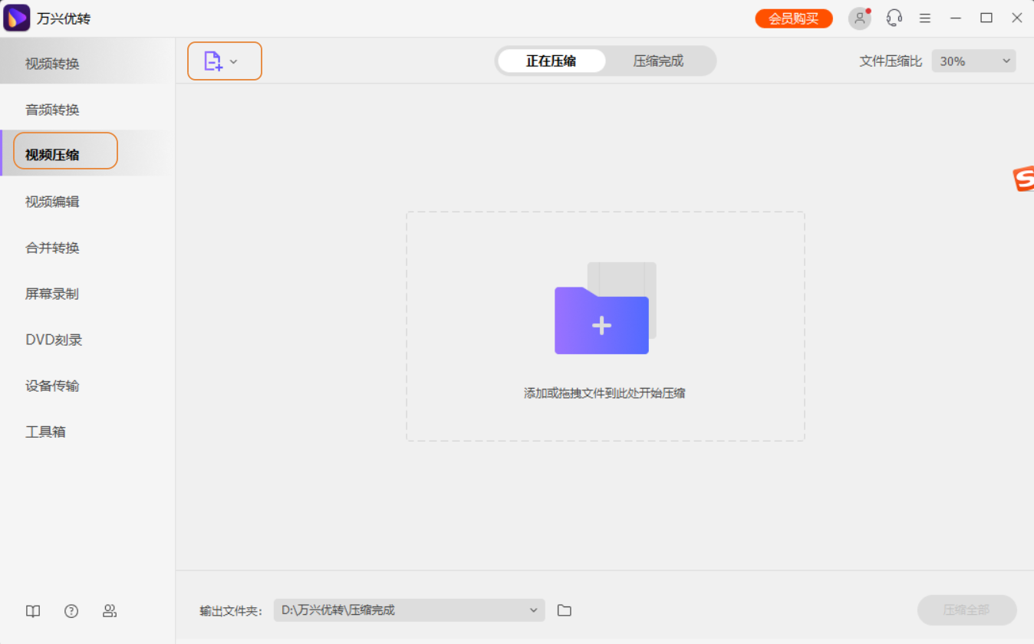This screenshot has height=644, width=1034.
Task: Switch to 屏幕录制 in the sidebar
Action: [x=51, y=293]
